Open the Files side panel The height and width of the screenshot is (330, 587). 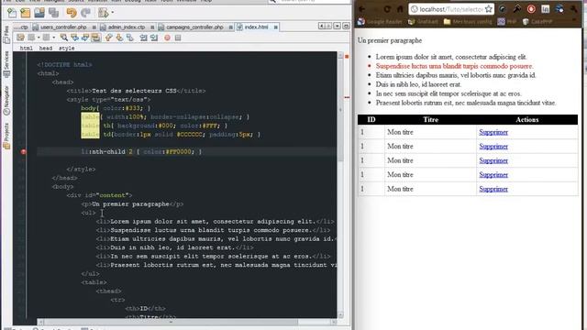pos(6,35)
